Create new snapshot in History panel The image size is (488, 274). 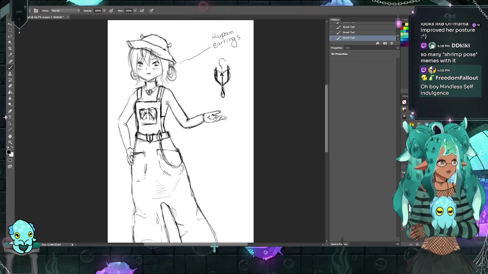[385, 43]
